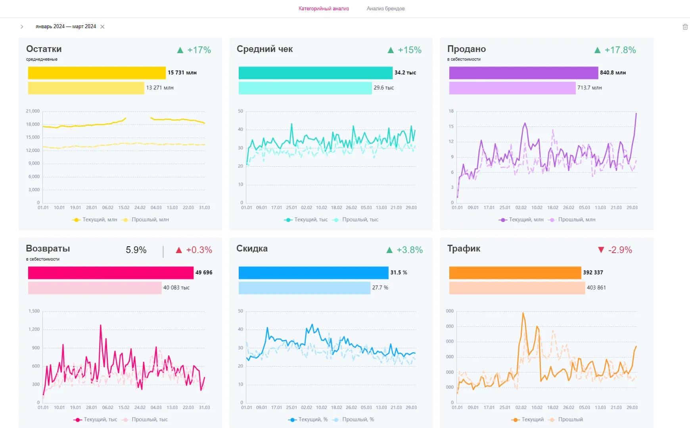Click the yellow 15 731 млн bar
Screen dimensions: 690x428
pyautogui.click(x=97, y=73)
